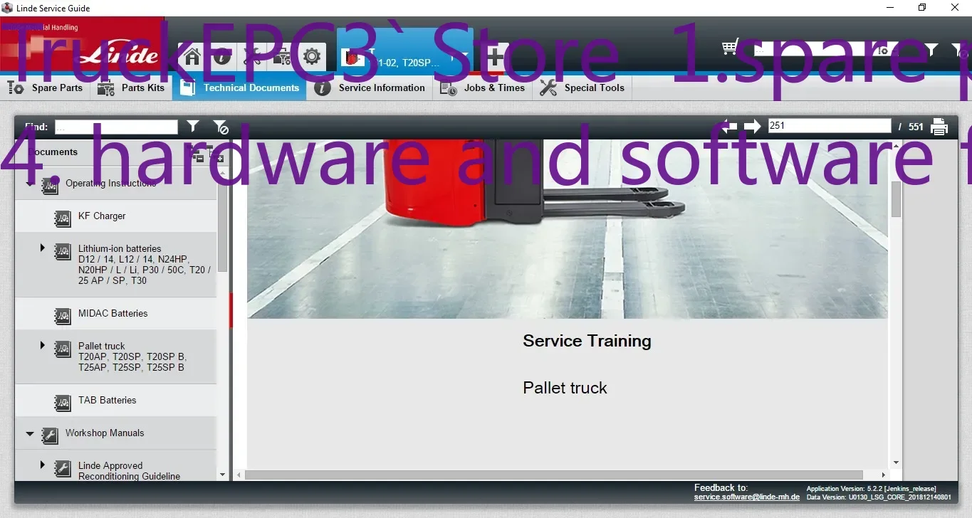Click the Workshop Manuals wrench icon
Viewport: 972px width, 518px height.
[x=50, y=434]
